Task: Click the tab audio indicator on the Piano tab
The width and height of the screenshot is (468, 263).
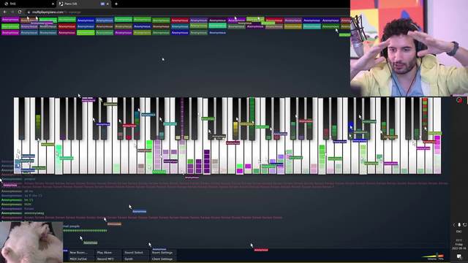Action: [102, 4]
